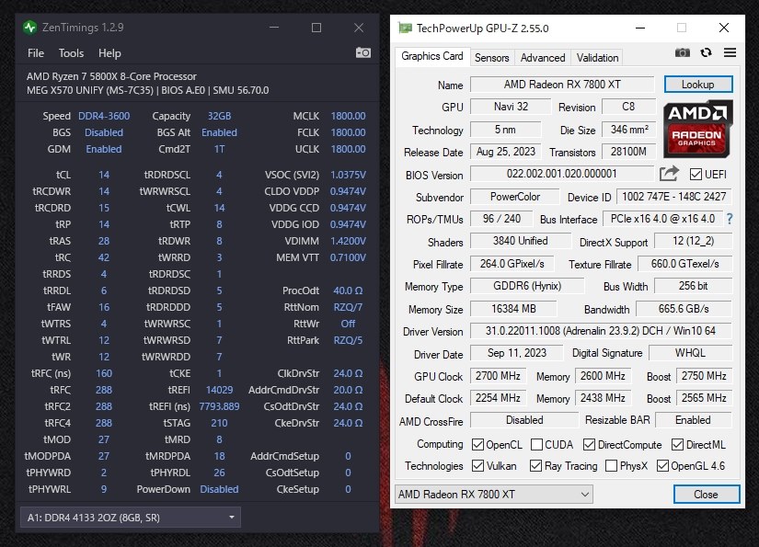Viewport: 759px width, 547px height.
Task: Take a screenshot with ZenTimings camera icon
Action: click(363, 53)
